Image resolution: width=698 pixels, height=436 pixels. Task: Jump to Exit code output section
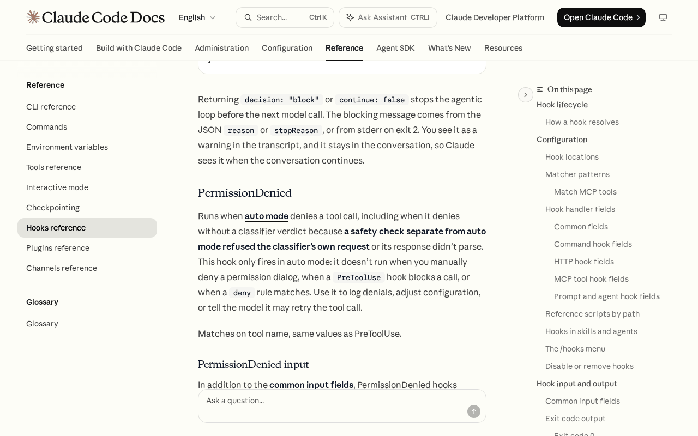pos(575,419)
